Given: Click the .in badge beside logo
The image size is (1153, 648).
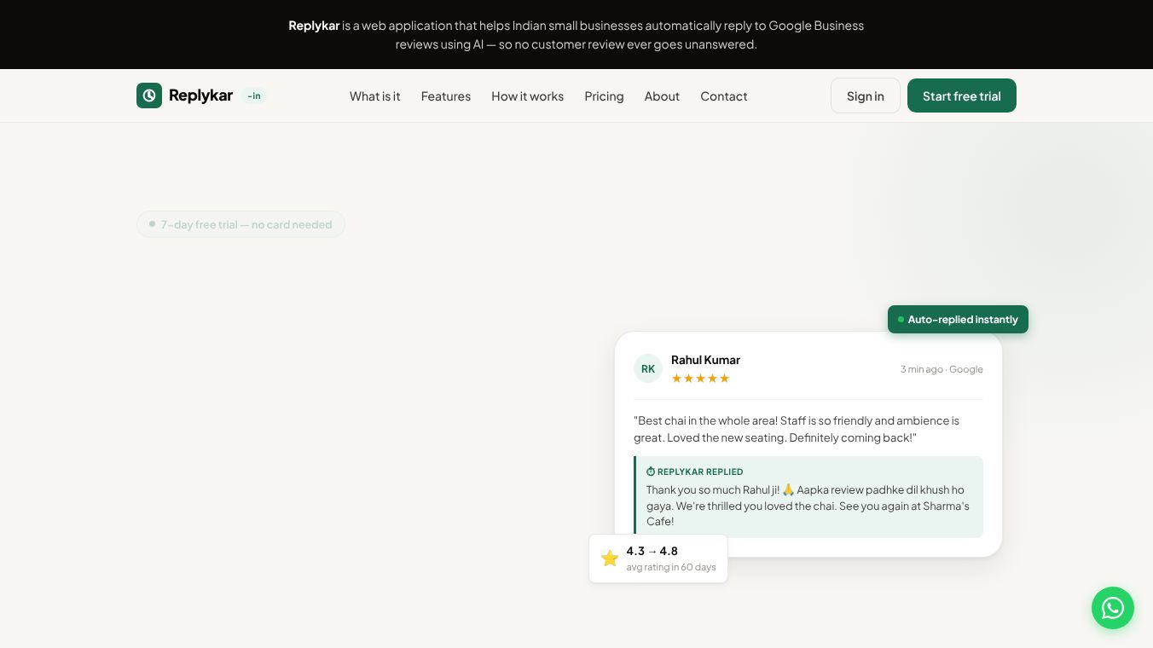Looking at the screenshot, I should pos(254,95).
